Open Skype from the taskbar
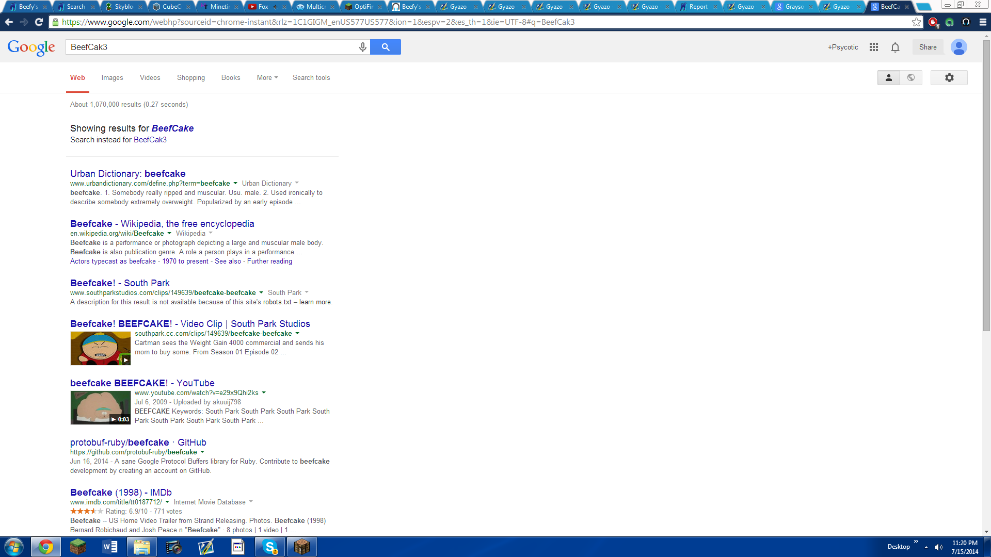The image size is (991, 557). click(x=270, y=547)
